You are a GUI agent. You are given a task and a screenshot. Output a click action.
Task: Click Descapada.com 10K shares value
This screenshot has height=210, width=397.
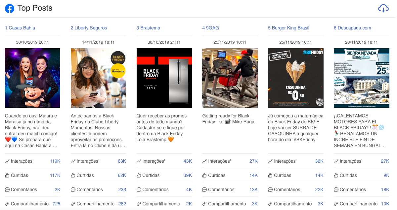(385, 204)
